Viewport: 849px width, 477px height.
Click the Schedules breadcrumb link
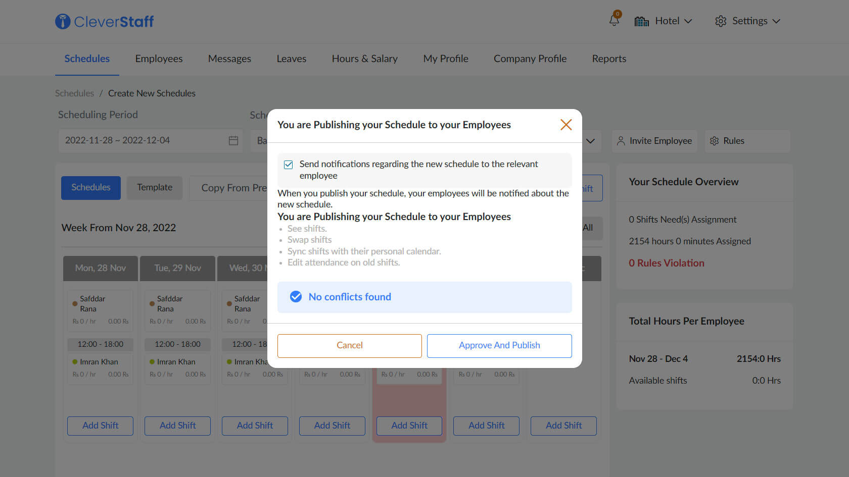pos(74,93)
